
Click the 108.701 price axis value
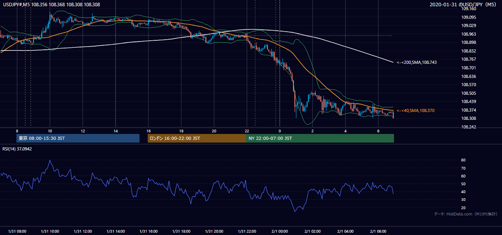pyautogui.click(x=468, y=68)
